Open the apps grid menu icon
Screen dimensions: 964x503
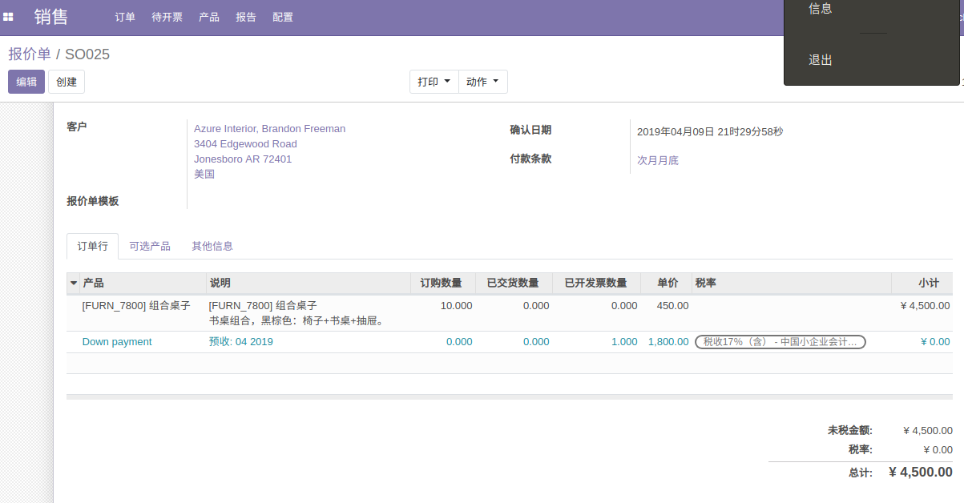coord(8,17)
